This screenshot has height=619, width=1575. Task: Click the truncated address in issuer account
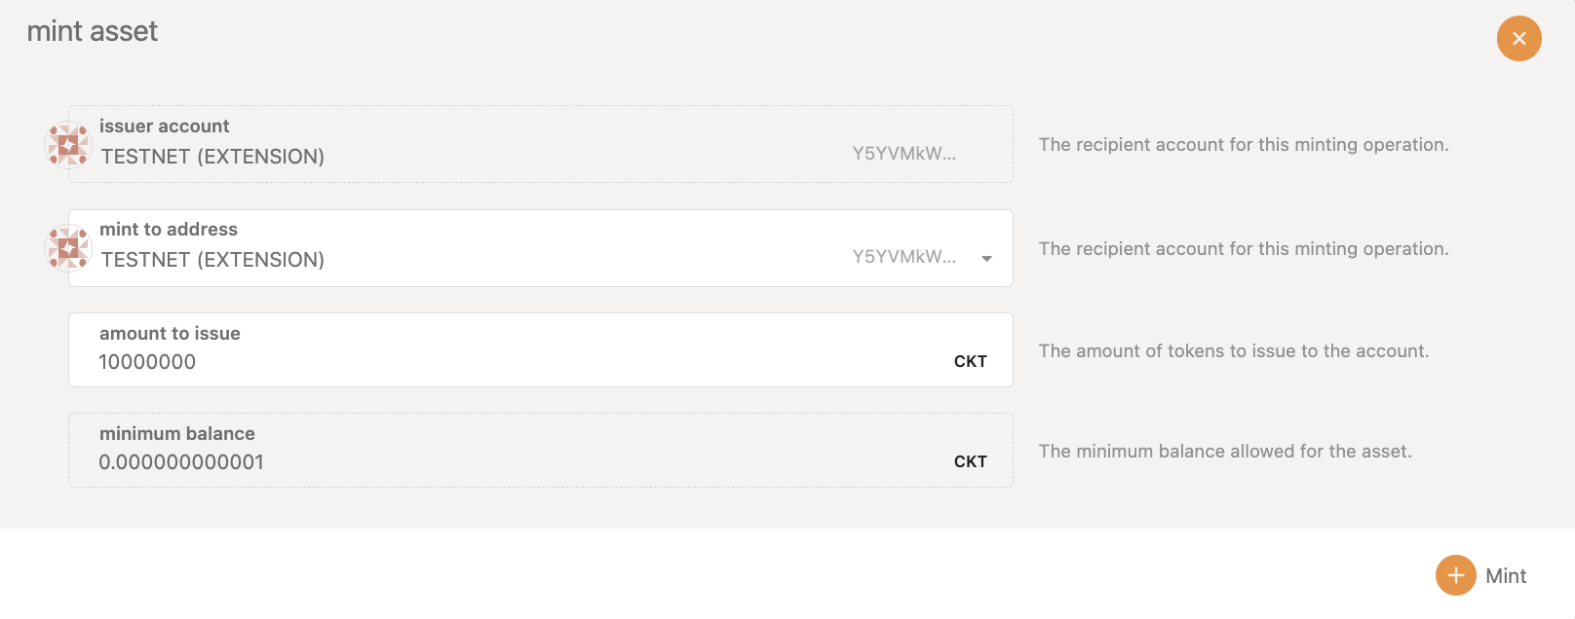click(903, 154)
